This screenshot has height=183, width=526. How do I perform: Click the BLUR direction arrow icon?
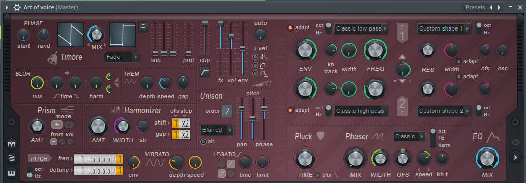click(x=67, y=72)
